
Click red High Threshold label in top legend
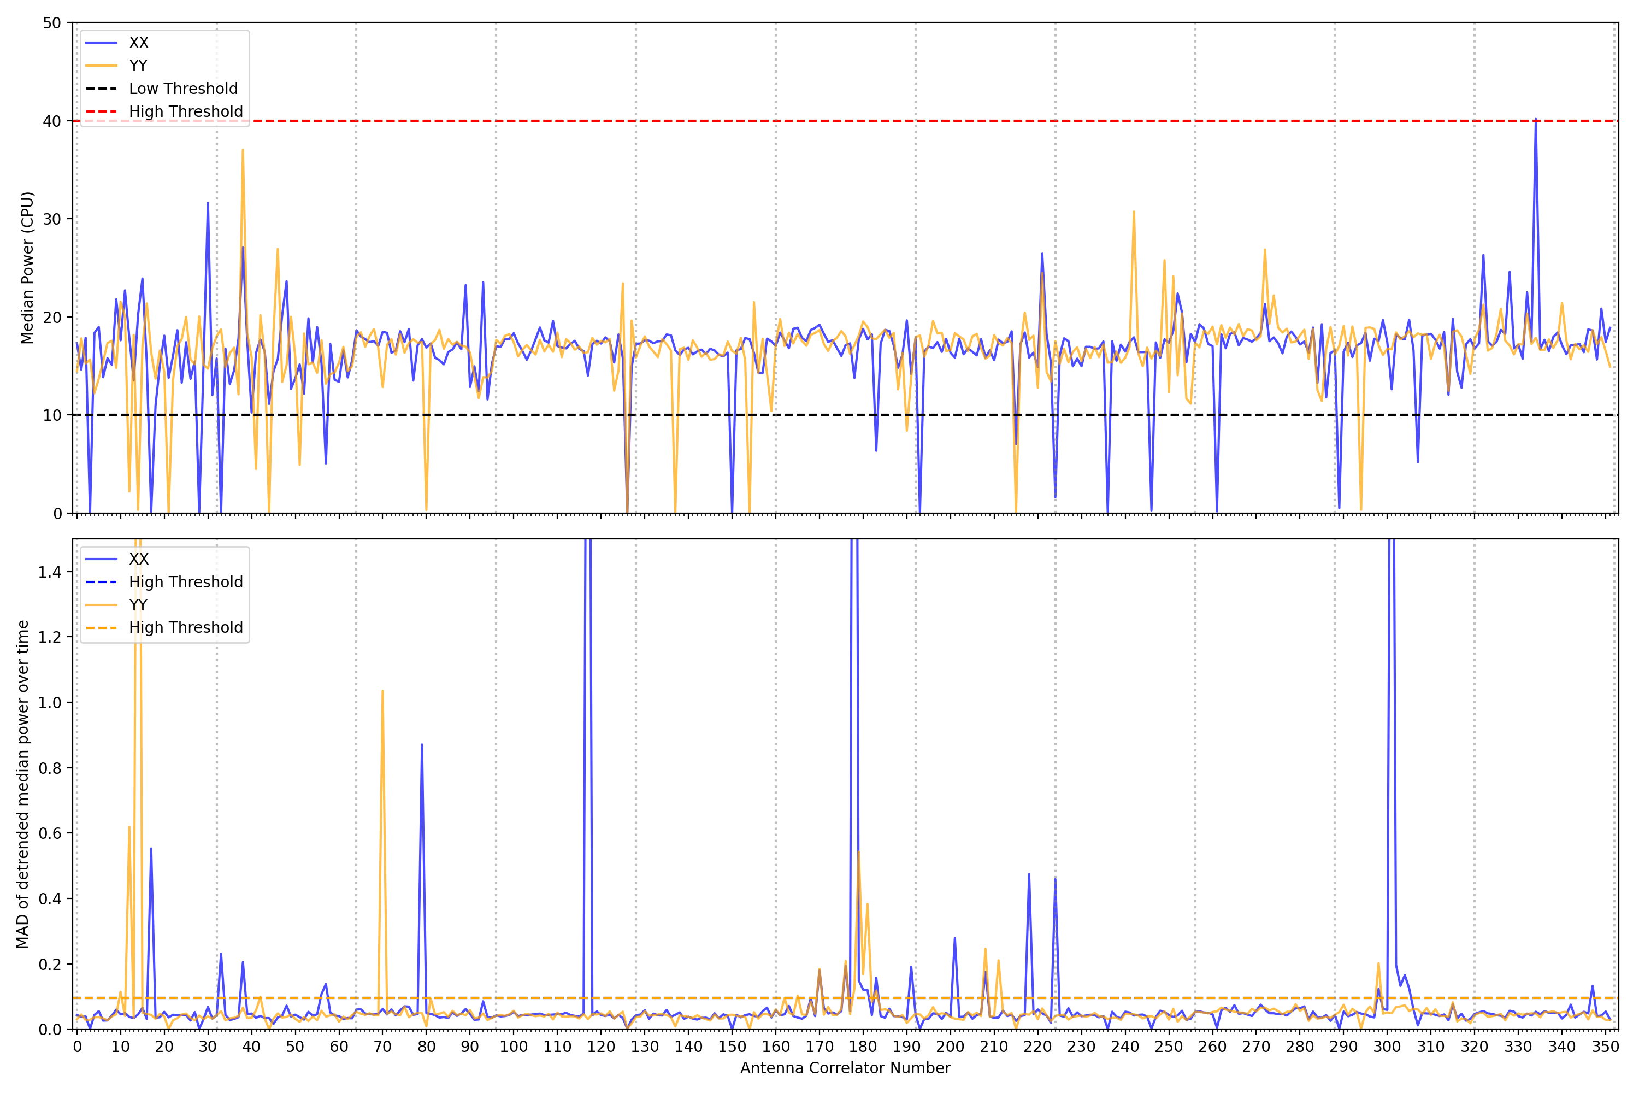coord(185,111)
